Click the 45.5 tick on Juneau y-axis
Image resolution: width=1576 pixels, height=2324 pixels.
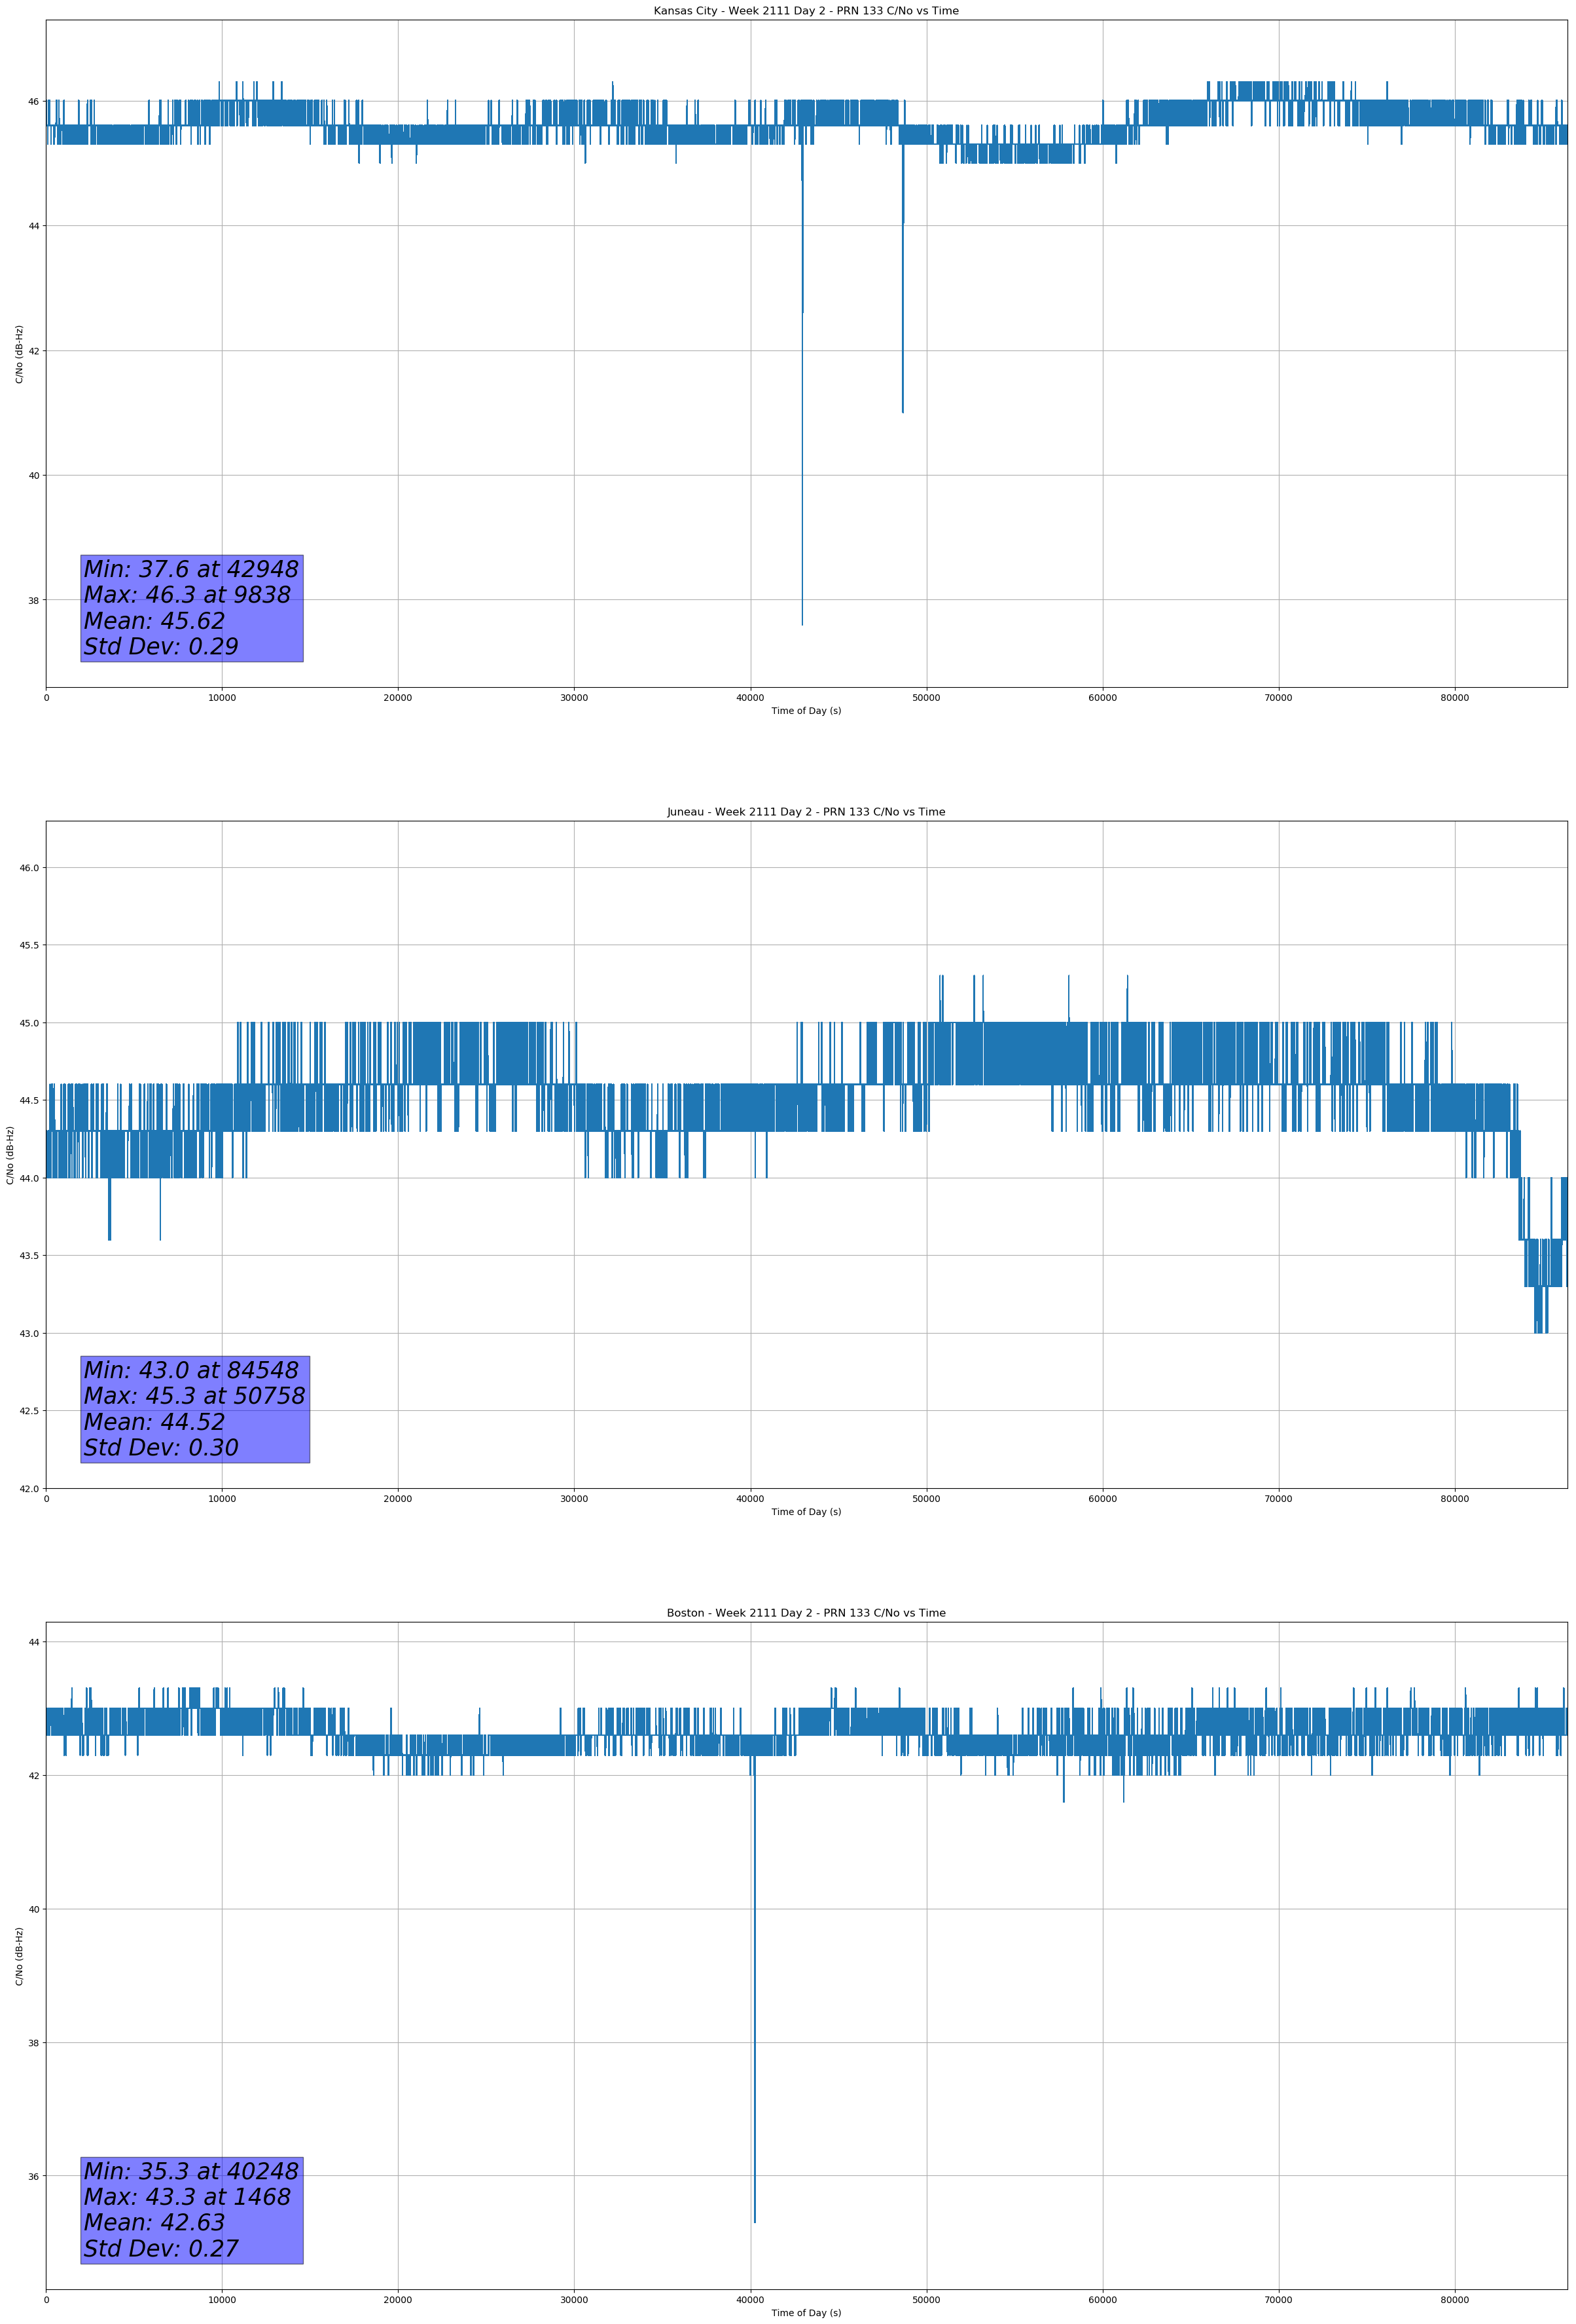coord(28,945)
